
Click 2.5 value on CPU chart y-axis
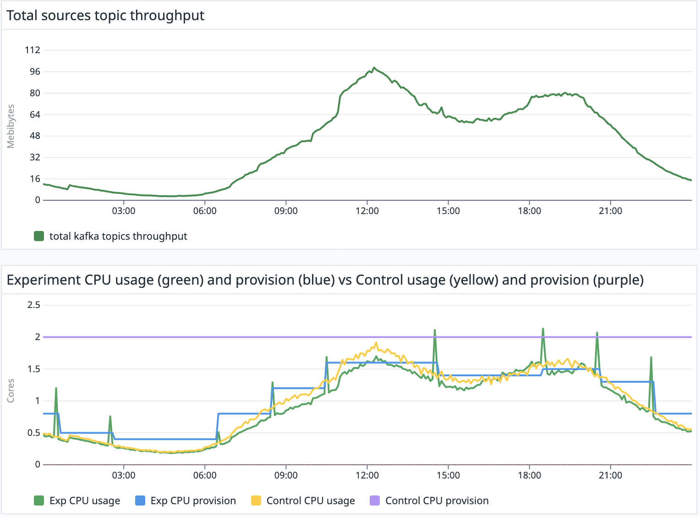point(34,305)
